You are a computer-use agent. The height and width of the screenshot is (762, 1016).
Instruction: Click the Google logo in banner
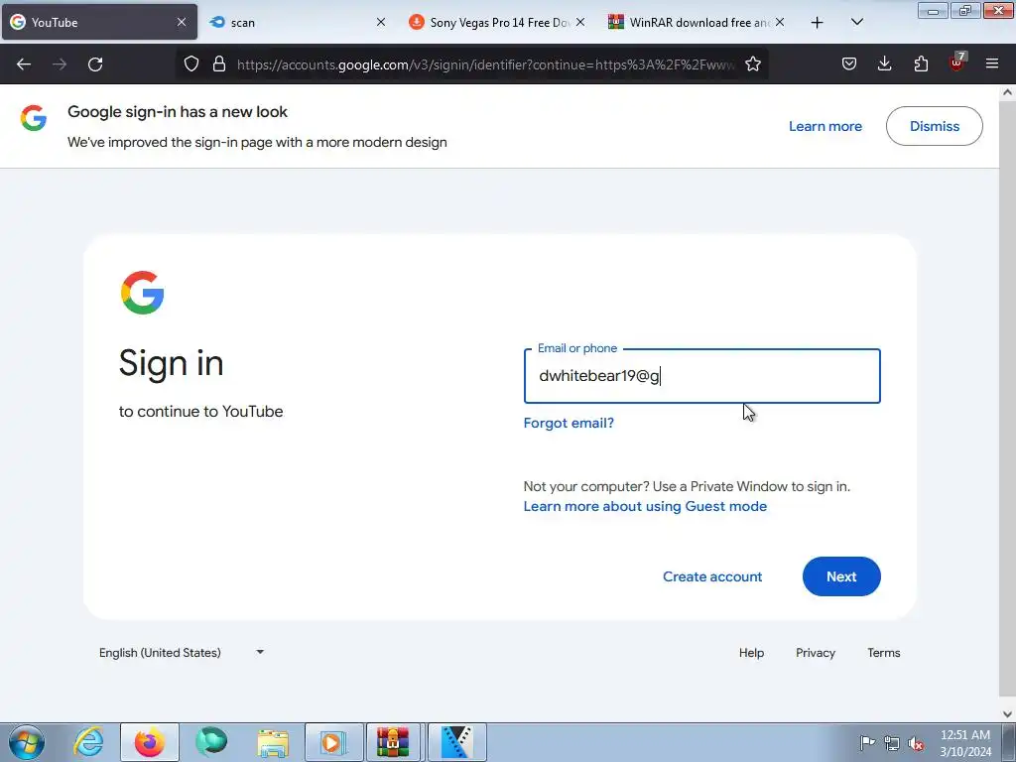[34, 118]
